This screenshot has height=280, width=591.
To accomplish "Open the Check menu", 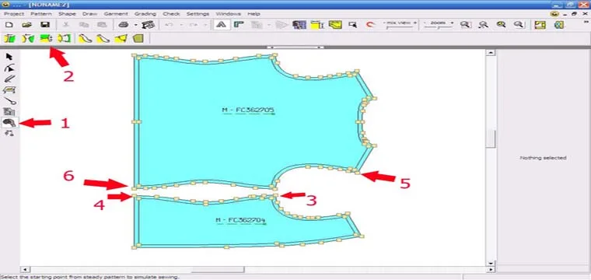I will pos(172,14).
